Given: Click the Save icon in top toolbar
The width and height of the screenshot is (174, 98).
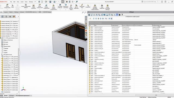Looking at the screenshot, I should pyautogui.click(x=50, y=2).
